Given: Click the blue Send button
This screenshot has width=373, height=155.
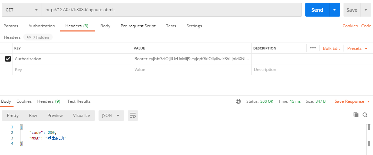Looking at the screenshot, I should 317,10.
